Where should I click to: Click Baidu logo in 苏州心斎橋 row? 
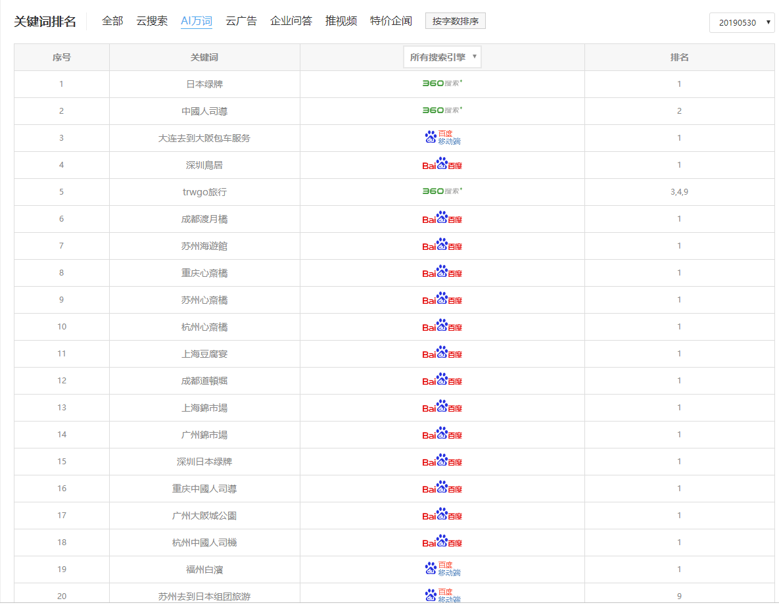(x=442, y=299)
